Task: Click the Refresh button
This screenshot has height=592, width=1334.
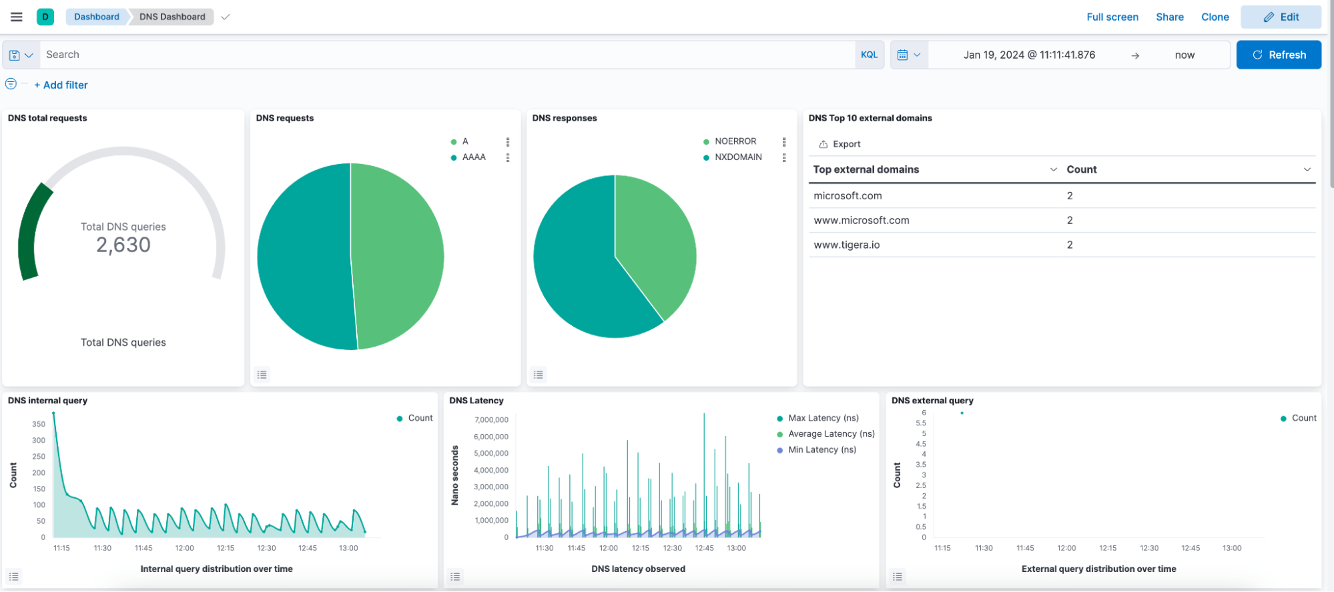Action: [x=1279, y=55]
